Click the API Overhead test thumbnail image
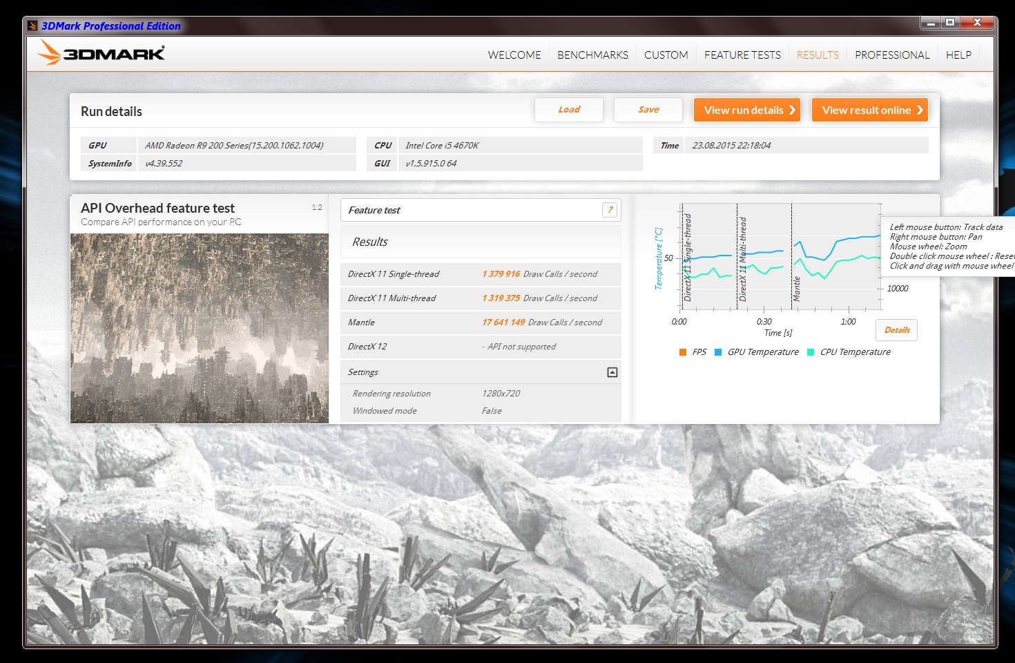 200,328
